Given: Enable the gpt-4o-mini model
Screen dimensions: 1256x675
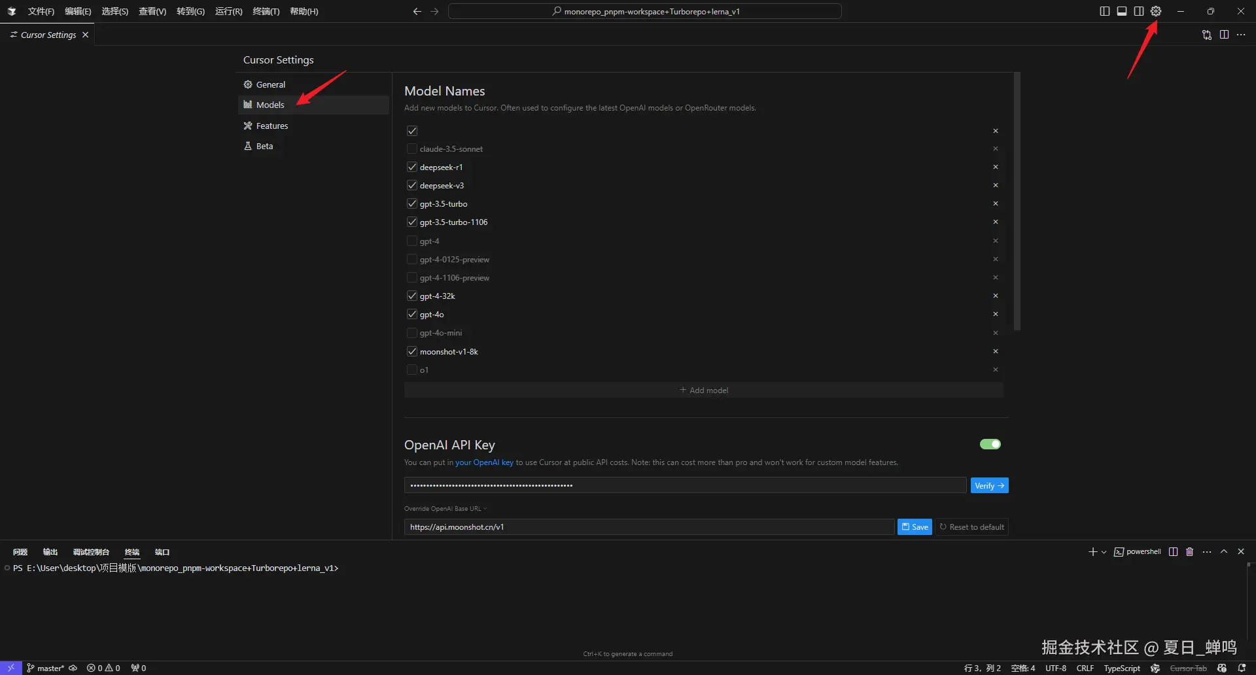Looking at the screenshot, I should pos(412,333).
